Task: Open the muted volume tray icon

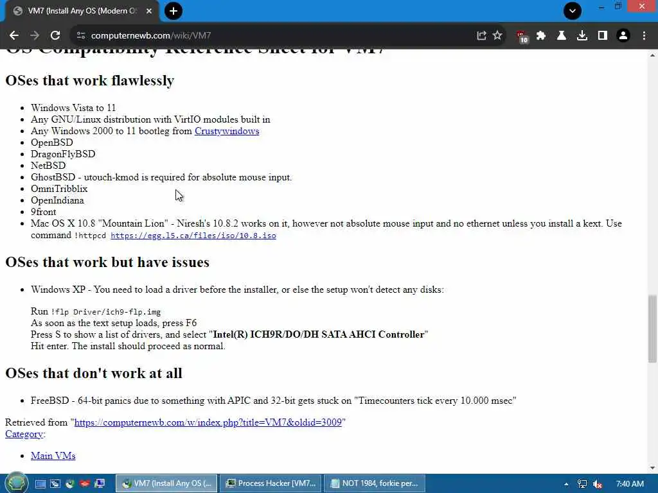Action: coord(598,484)
